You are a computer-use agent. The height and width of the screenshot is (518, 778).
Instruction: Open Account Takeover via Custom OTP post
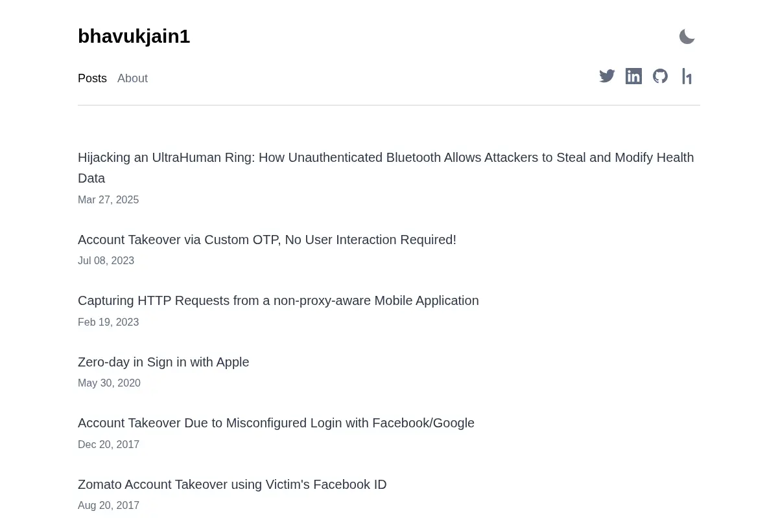pyautogui.click(x=267, y=240)
